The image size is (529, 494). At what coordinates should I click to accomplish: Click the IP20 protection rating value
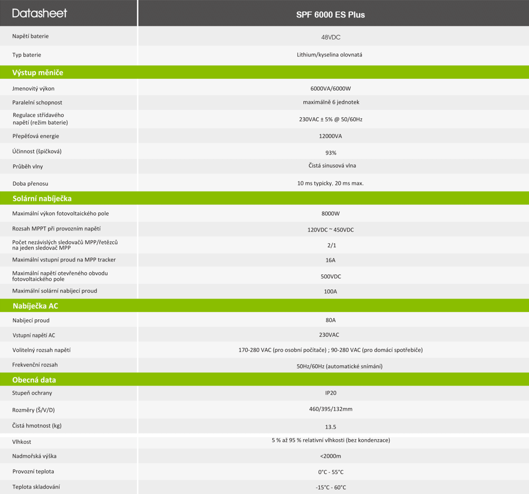(x=331, y=393)
